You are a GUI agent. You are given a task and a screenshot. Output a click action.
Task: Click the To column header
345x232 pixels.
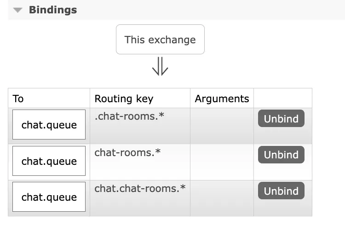tap(18, 99)
